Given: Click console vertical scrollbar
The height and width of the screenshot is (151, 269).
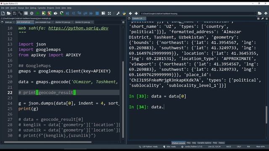Looking at the screenshot, I should tap(266, 115).
